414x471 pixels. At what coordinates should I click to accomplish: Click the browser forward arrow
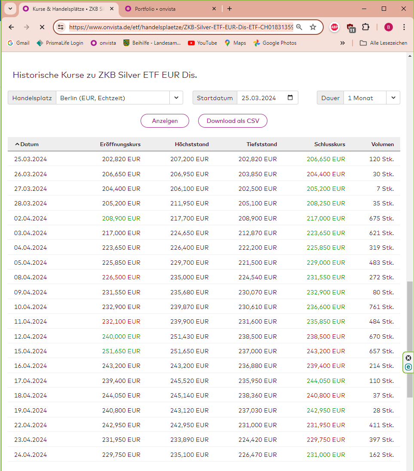tap(27, 27)
